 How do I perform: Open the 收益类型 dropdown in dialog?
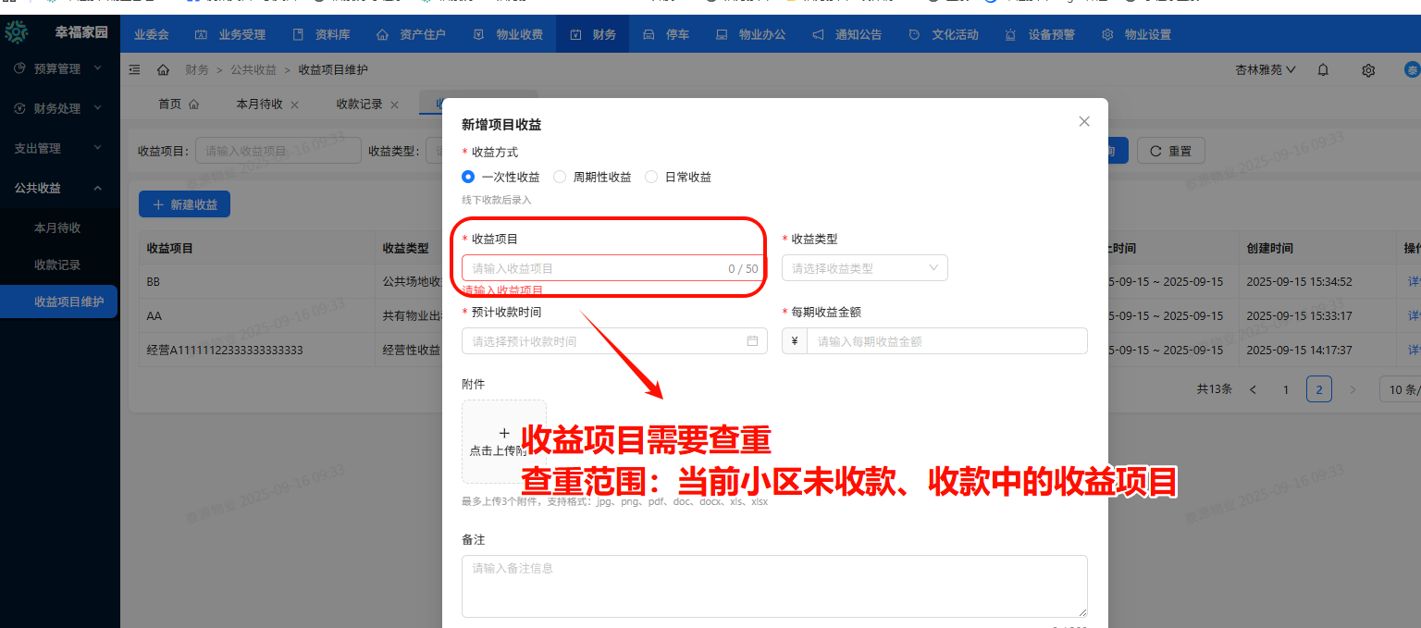(x=864, y=268)
